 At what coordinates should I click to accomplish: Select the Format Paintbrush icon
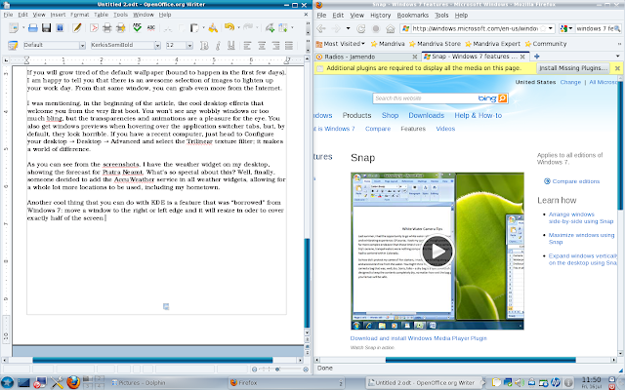point(213,28)
